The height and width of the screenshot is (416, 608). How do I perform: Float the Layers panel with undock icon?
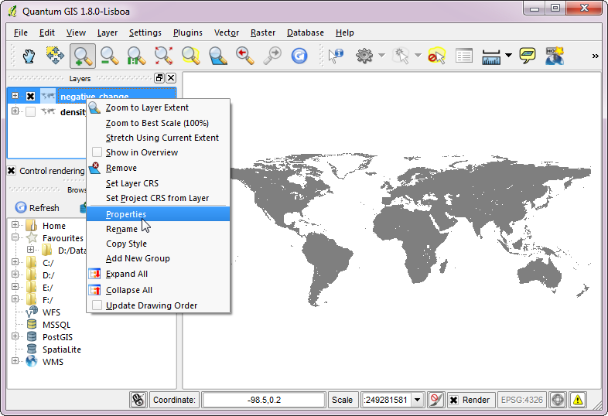(159, 78)
